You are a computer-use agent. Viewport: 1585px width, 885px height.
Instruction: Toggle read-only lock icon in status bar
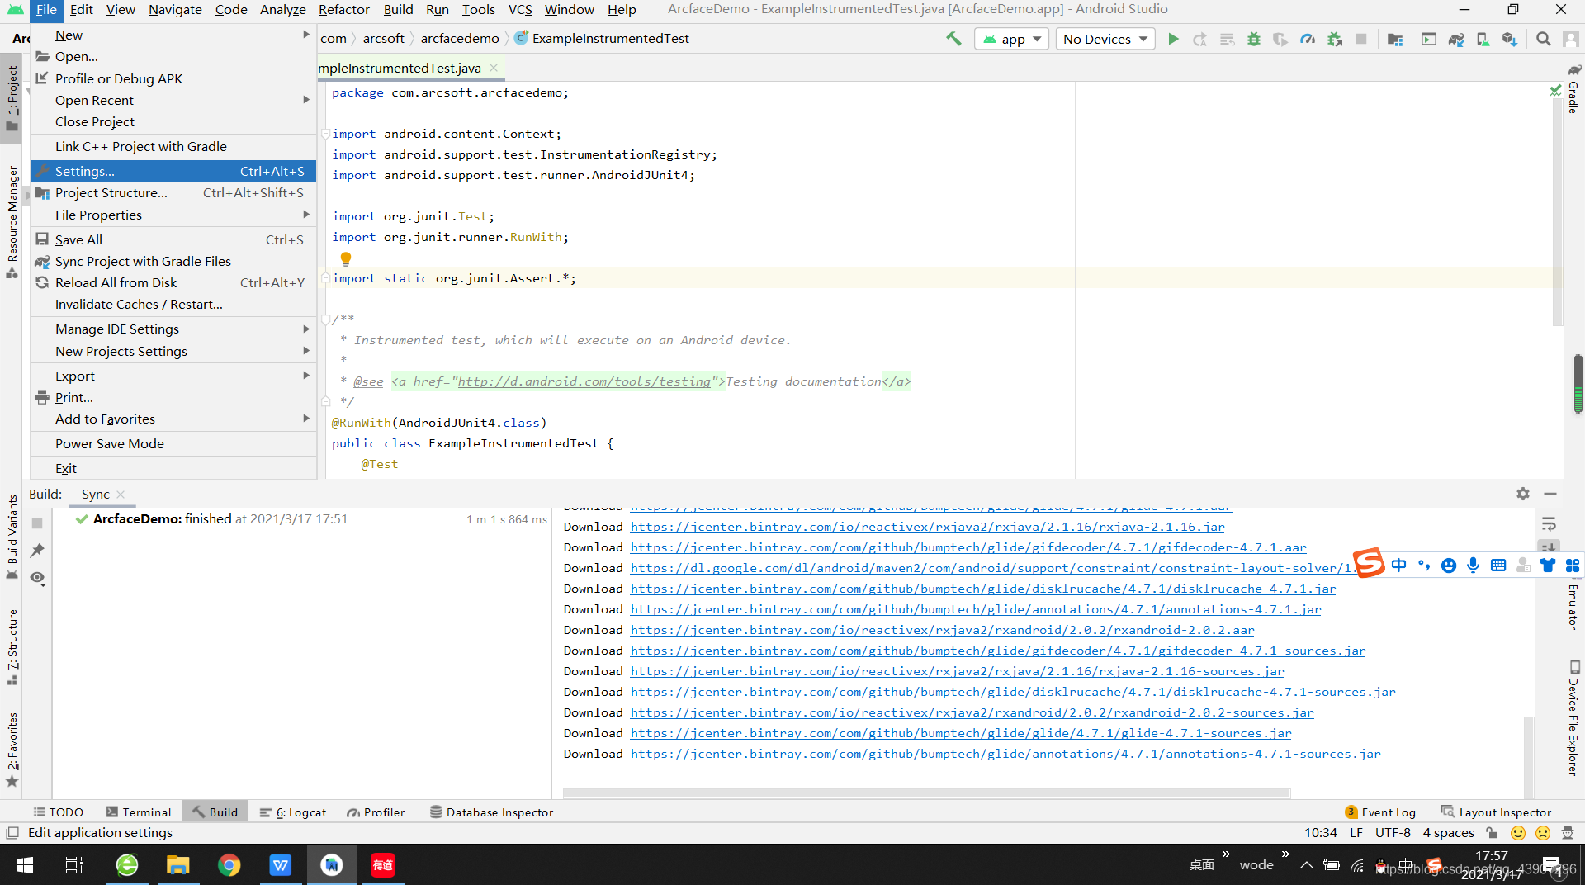click(1492, 833)
